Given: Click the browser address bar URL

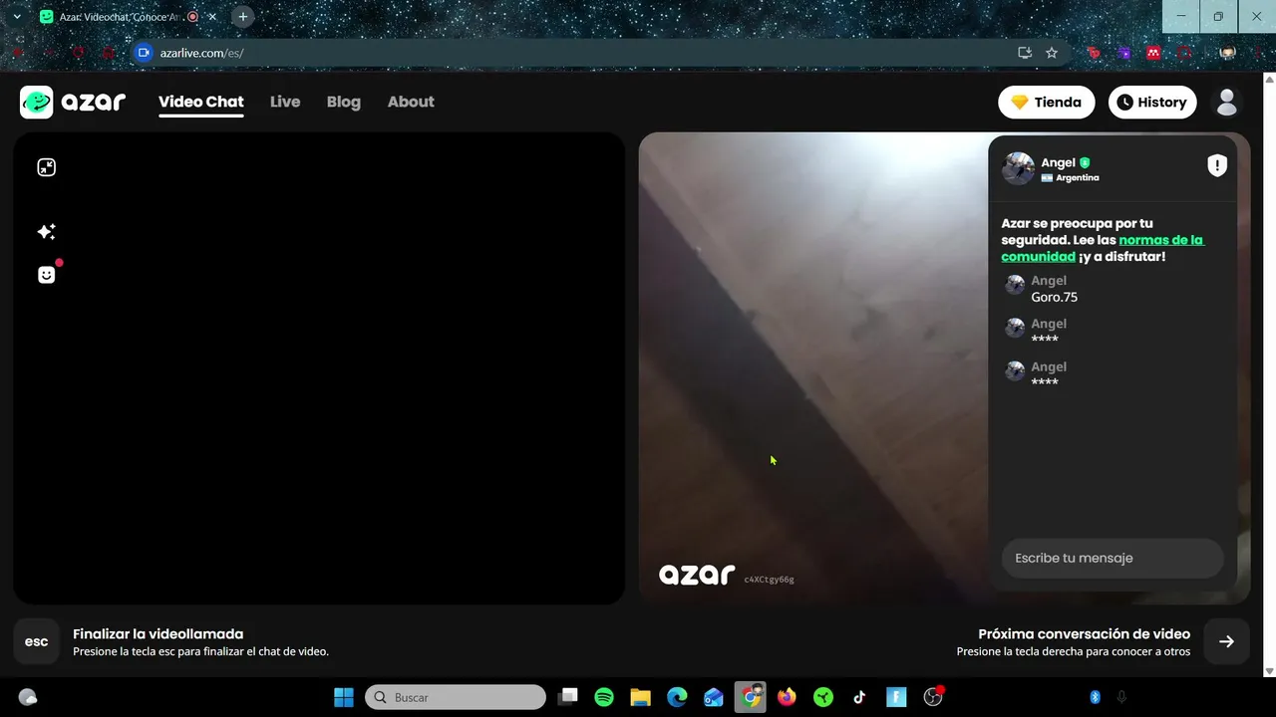Looking at the screenshot, I should coord(201,53).
